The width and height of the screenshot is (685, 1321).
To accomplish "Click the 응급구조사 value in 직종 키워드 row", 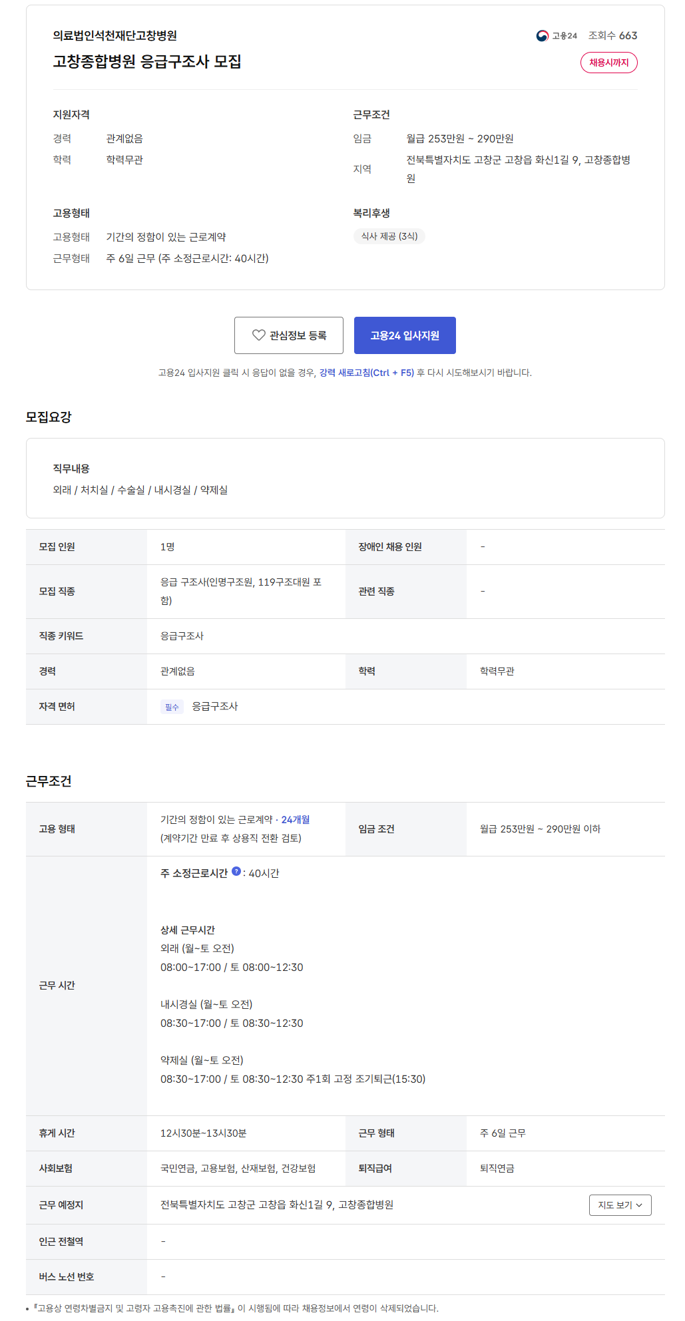I will click(x=182, y=636).
